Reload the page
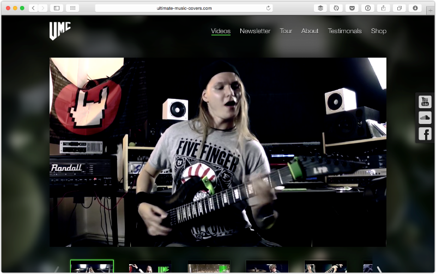Screen dimensions: 436x274 click(x=268, y=8)
